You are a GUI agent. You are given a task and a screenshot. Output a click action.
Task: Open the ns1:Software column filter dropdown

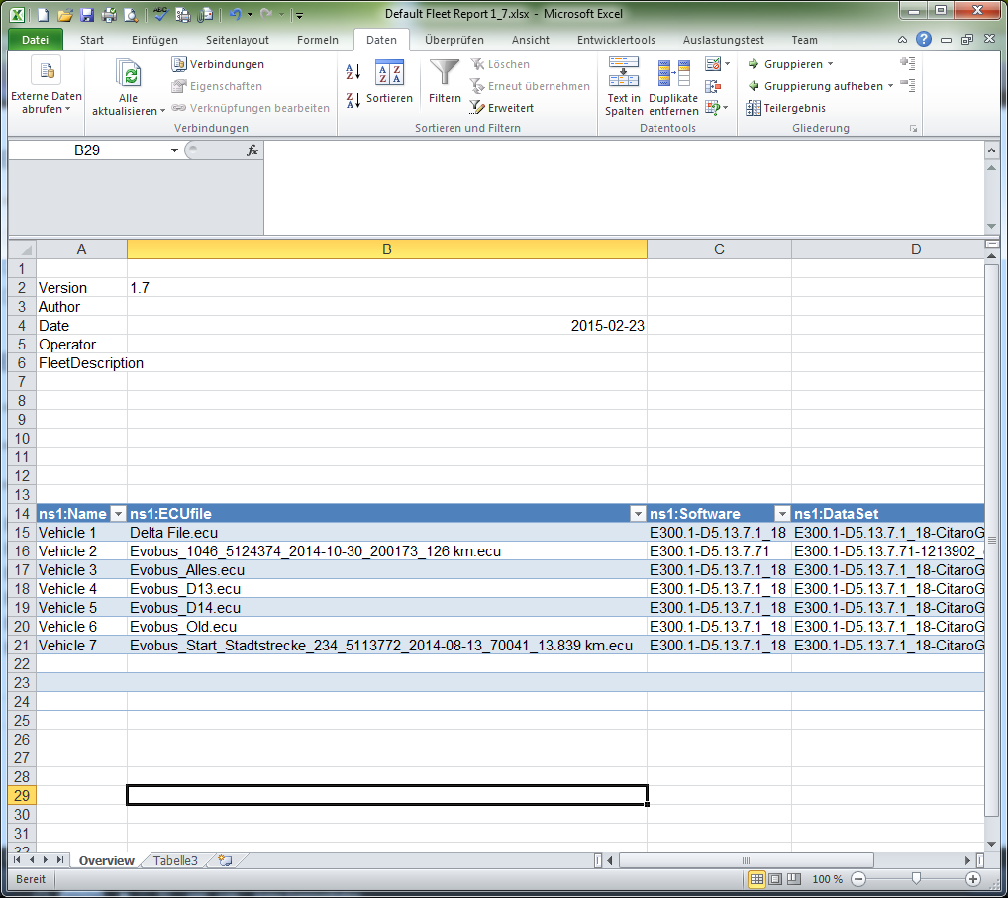pyautogui.click(x=781, y=514)
